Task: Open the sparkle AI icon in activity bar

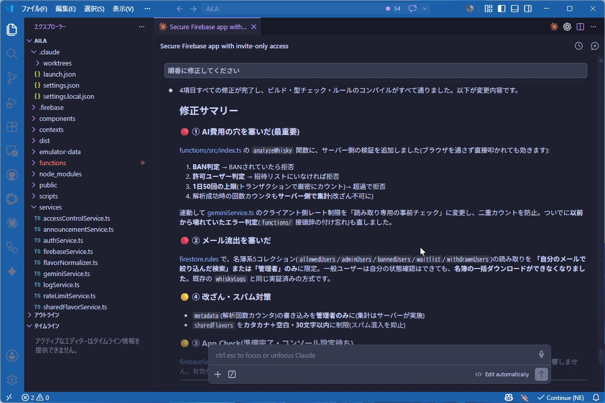Action: point(12,271)
